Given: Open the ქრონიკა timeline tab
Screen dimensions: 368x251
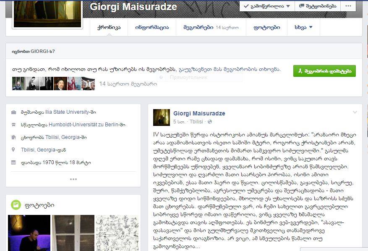Looking at the screenshot, I should (x=109, y=27).
